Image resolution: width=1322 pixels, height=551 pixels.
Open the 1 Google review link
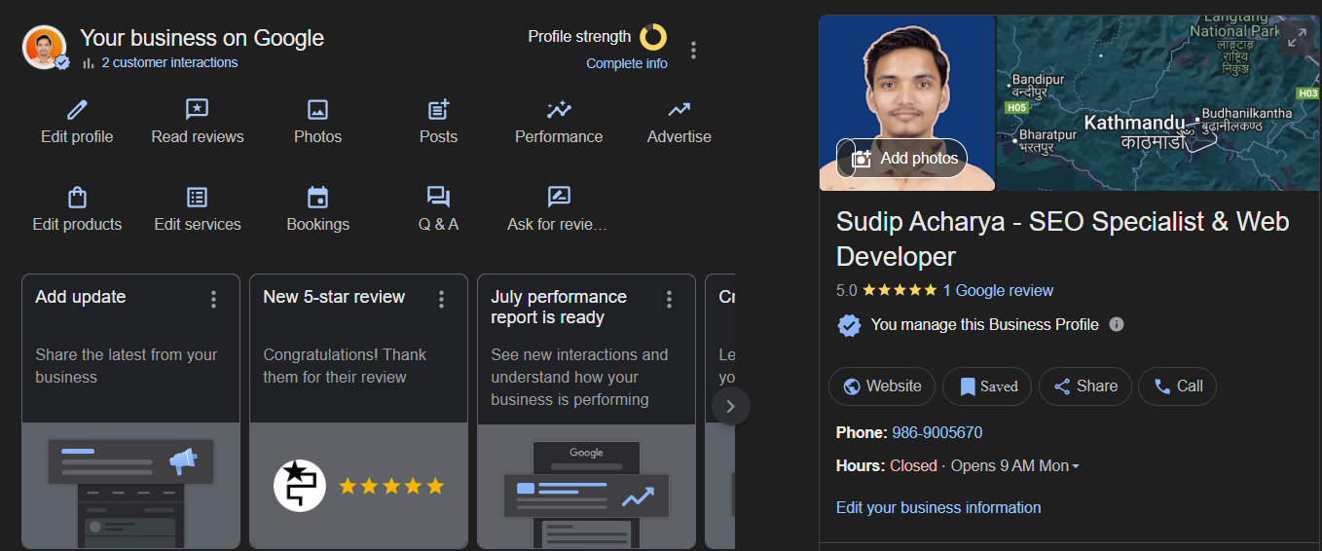click(998, 290)
